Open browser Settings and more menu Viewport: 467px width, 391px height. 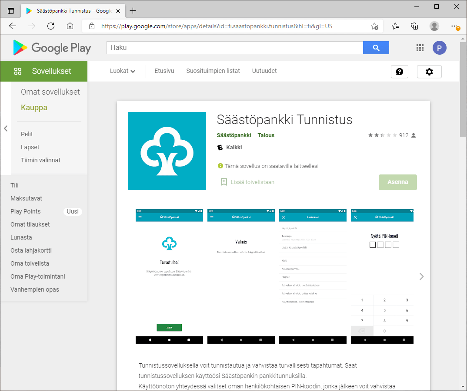coord(455,26)
